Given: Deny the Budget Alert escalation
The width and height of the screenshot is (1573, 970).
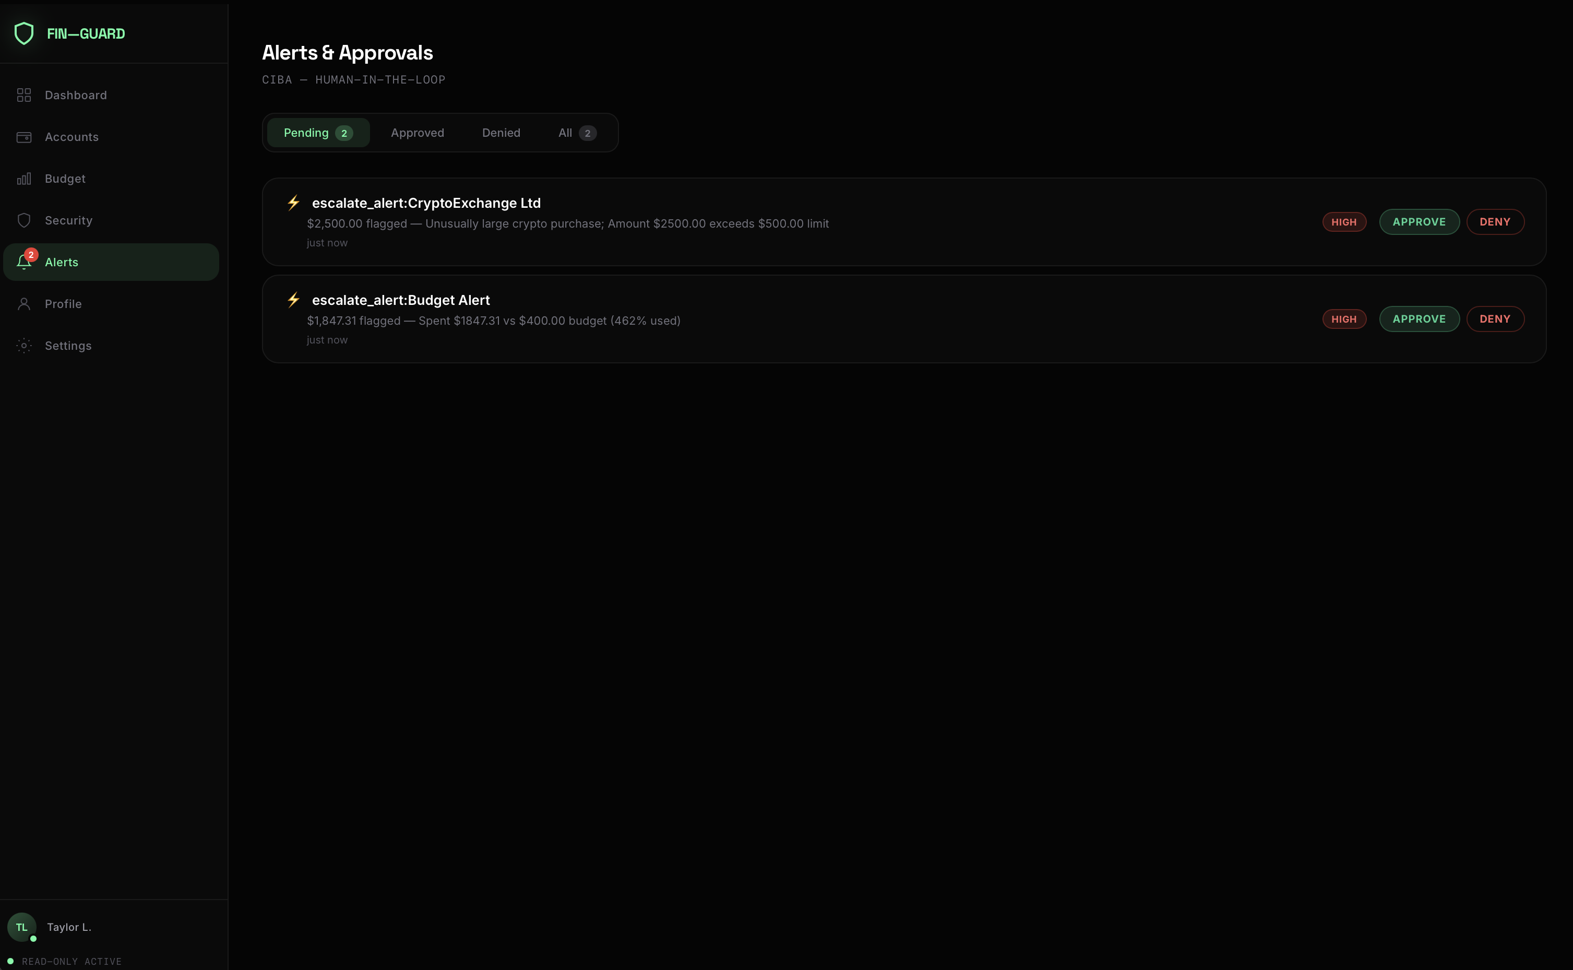Looking at the screenshot, I should (x=1494, y=319).
